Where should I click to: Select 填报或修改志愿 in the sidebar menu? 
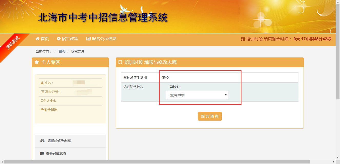59,141
